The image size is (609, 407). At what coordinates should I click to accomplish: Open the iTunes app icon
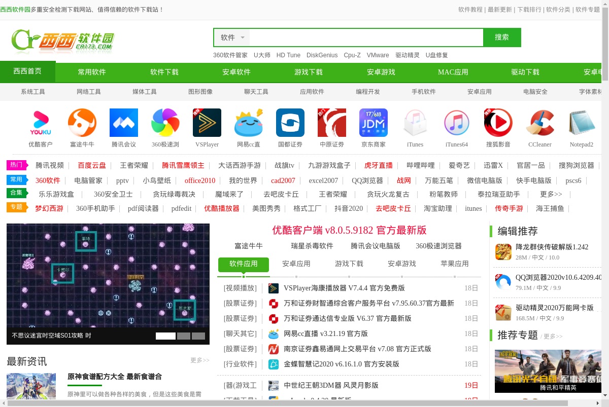[415, 123]
